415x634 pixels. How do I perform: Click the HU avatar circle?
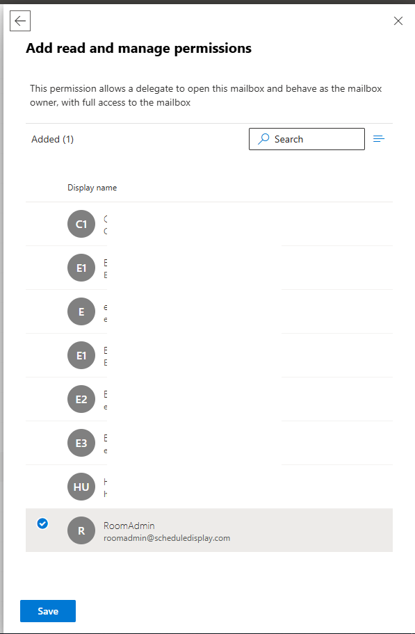(81, 487)
